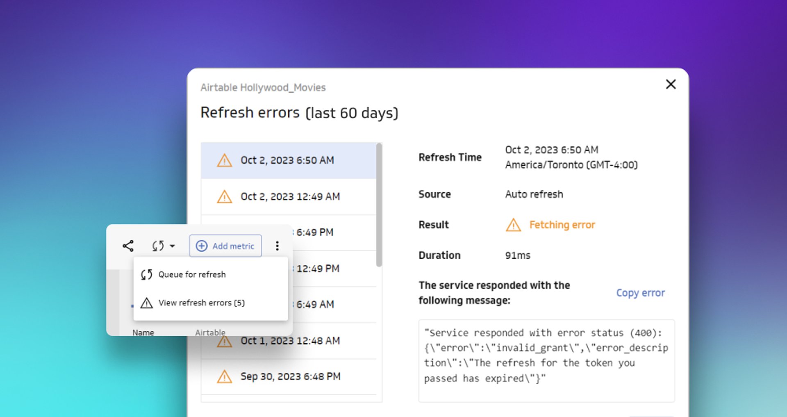Click the Copy error link
Screen dimensions: 787x417
click(640, 293)
